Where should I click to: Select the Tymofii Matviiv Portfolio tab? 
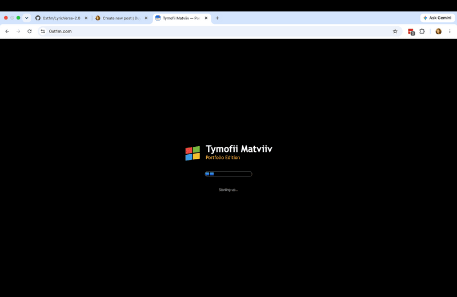[181, 18]
